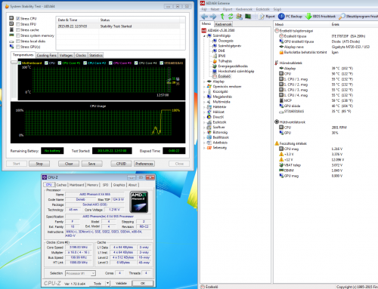This screenshot has height=289, width=378.
Task: Open BIOS frissítések toolbar item
Action: pos(321,17)
